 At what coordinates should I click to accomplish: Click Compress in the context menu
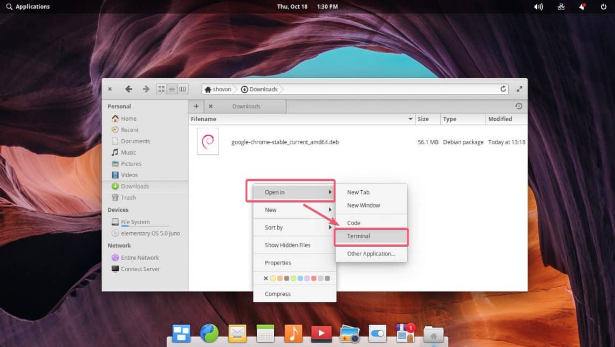pos(278,294)
